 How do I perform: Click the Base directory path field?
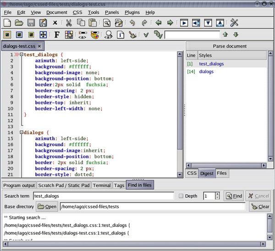pos(153,207)
